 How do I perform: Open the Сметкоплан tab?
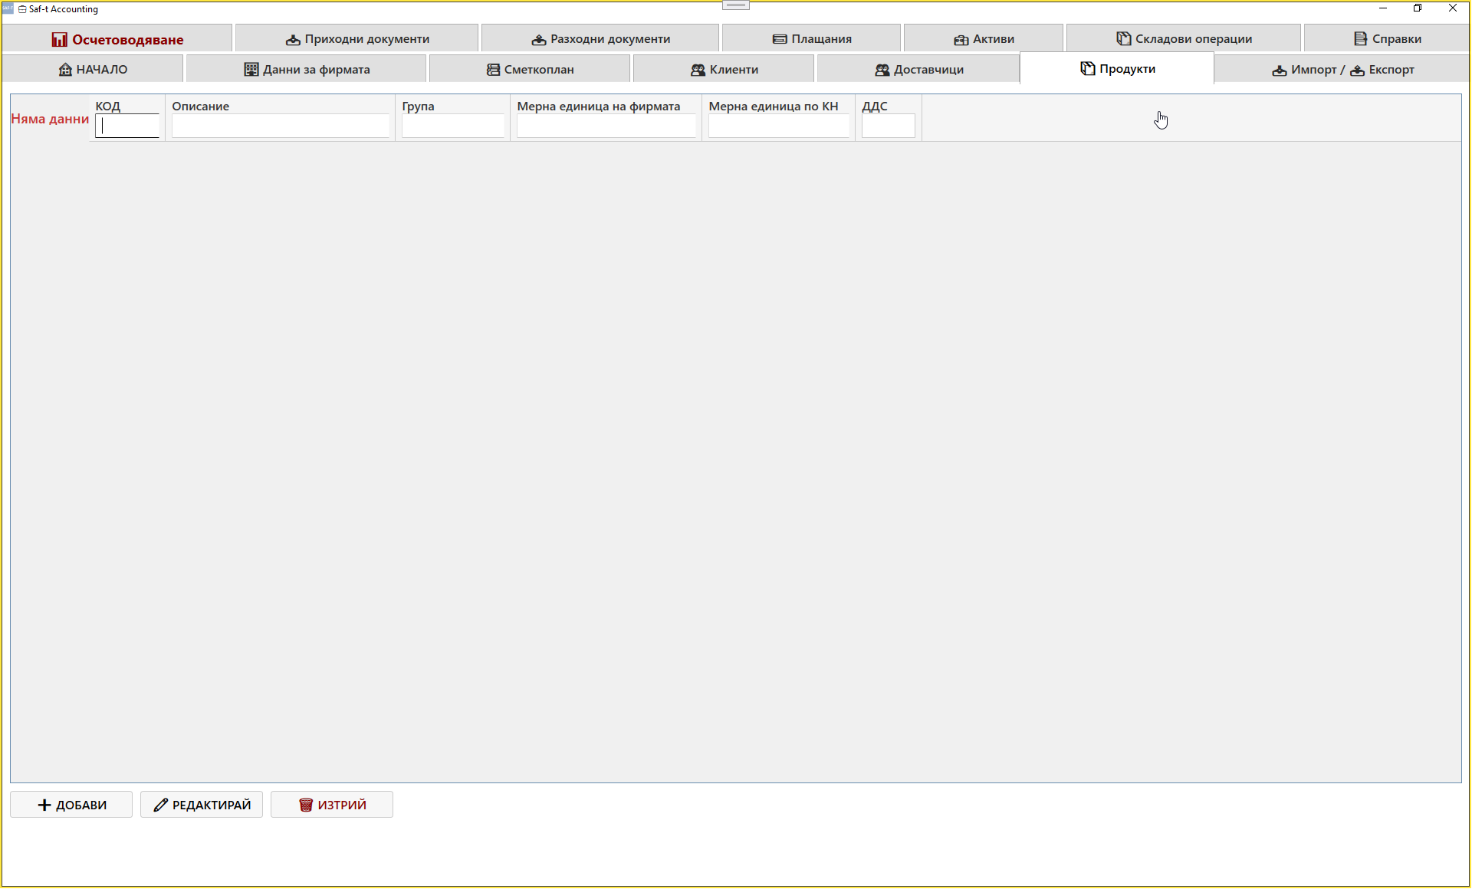point(530,69)
